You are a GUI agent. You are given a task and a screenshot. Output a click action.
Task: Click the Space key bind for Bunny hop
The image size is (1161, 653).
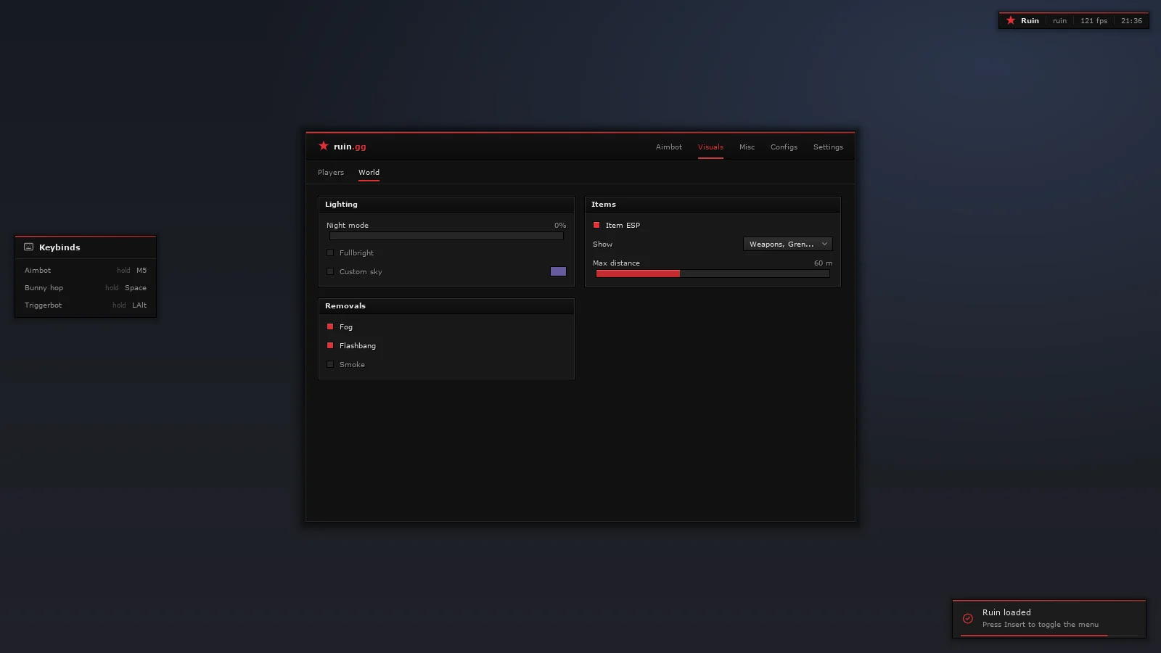(136, 287)
